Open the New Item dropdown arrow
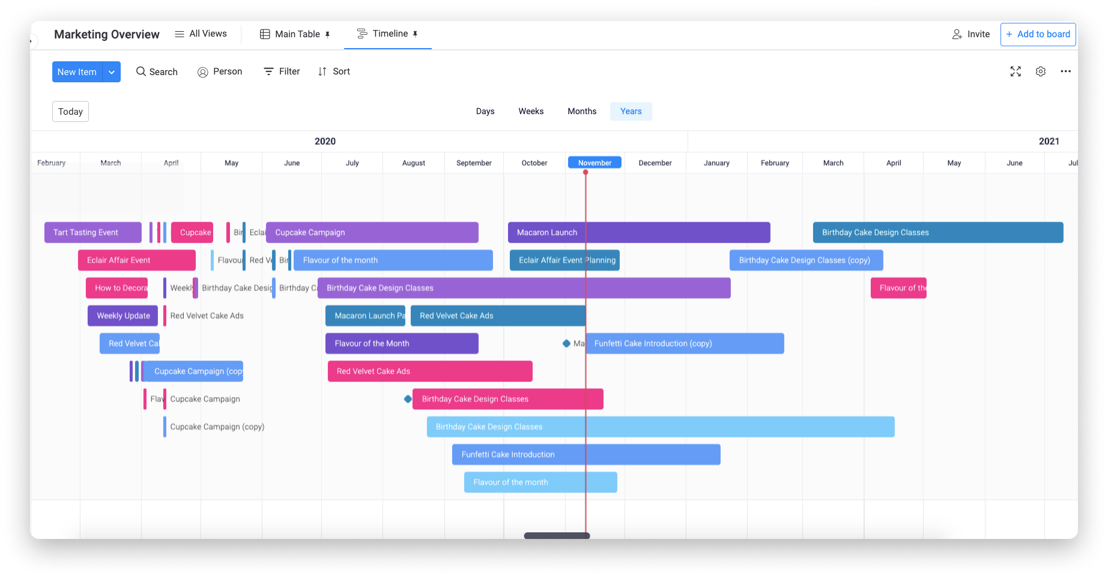 coord(111,71)
